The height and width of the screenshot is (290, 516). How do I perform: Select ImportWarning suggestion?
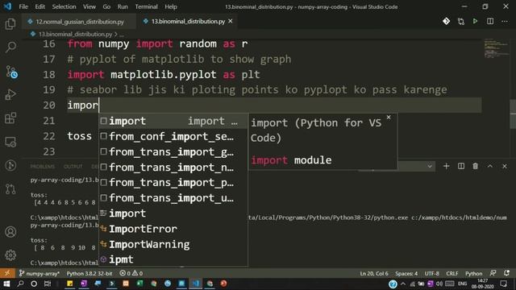coord(173,244)
